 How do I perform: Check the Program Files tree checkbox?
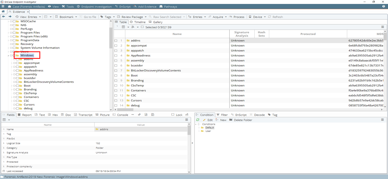click(x=14, y=33)
